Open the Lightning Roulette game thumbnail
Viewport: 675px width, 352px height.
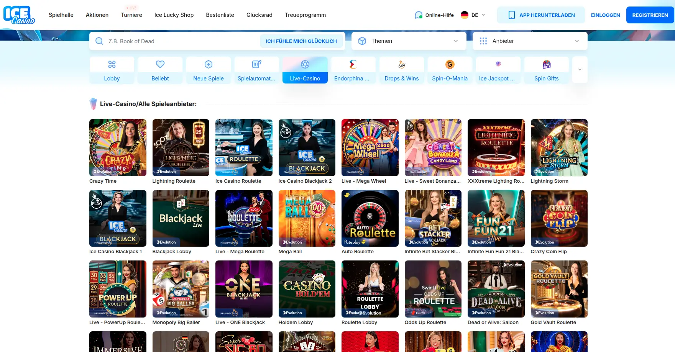click(181, 147)
